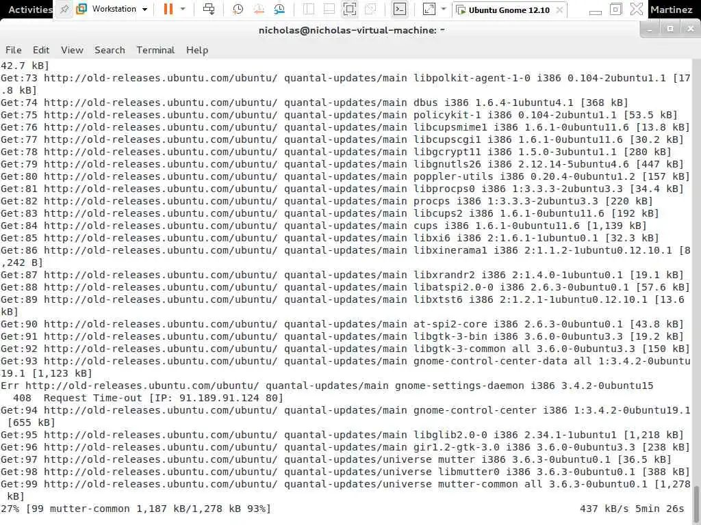
Task: Open the Terminal menu in menu bar
Action: click(x=155, y=50)
